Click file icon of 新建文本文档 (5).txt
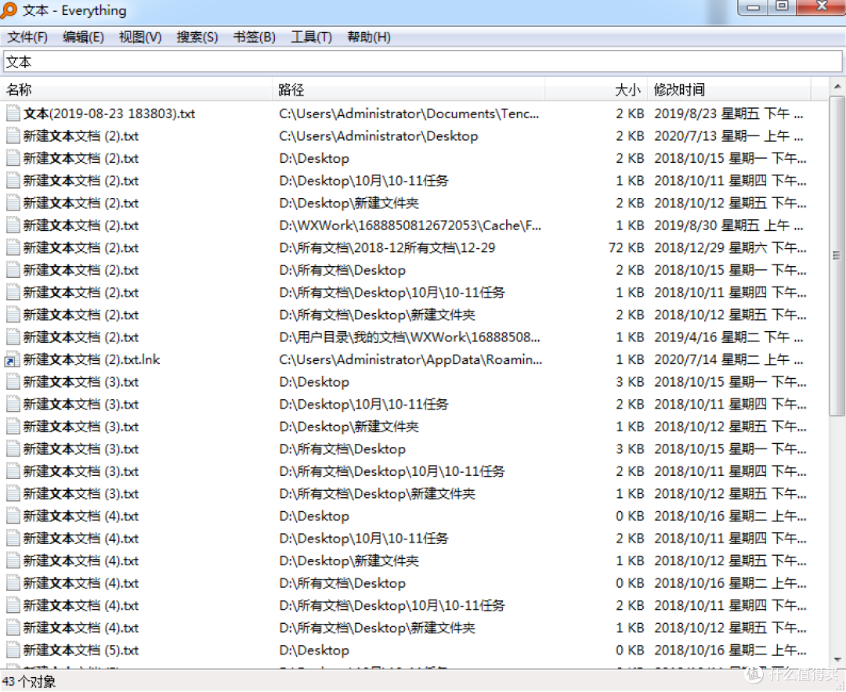Screen dimensions: 846x692 (13, 651)
